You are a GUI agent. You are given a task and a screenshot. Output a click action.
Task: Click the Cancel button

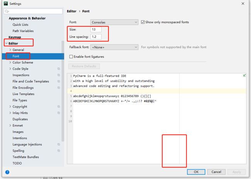216,172
